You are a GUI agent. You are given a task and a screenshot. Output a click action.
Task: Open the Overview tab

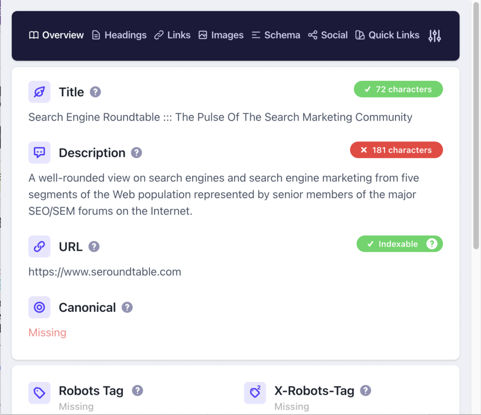pos(56,35)
